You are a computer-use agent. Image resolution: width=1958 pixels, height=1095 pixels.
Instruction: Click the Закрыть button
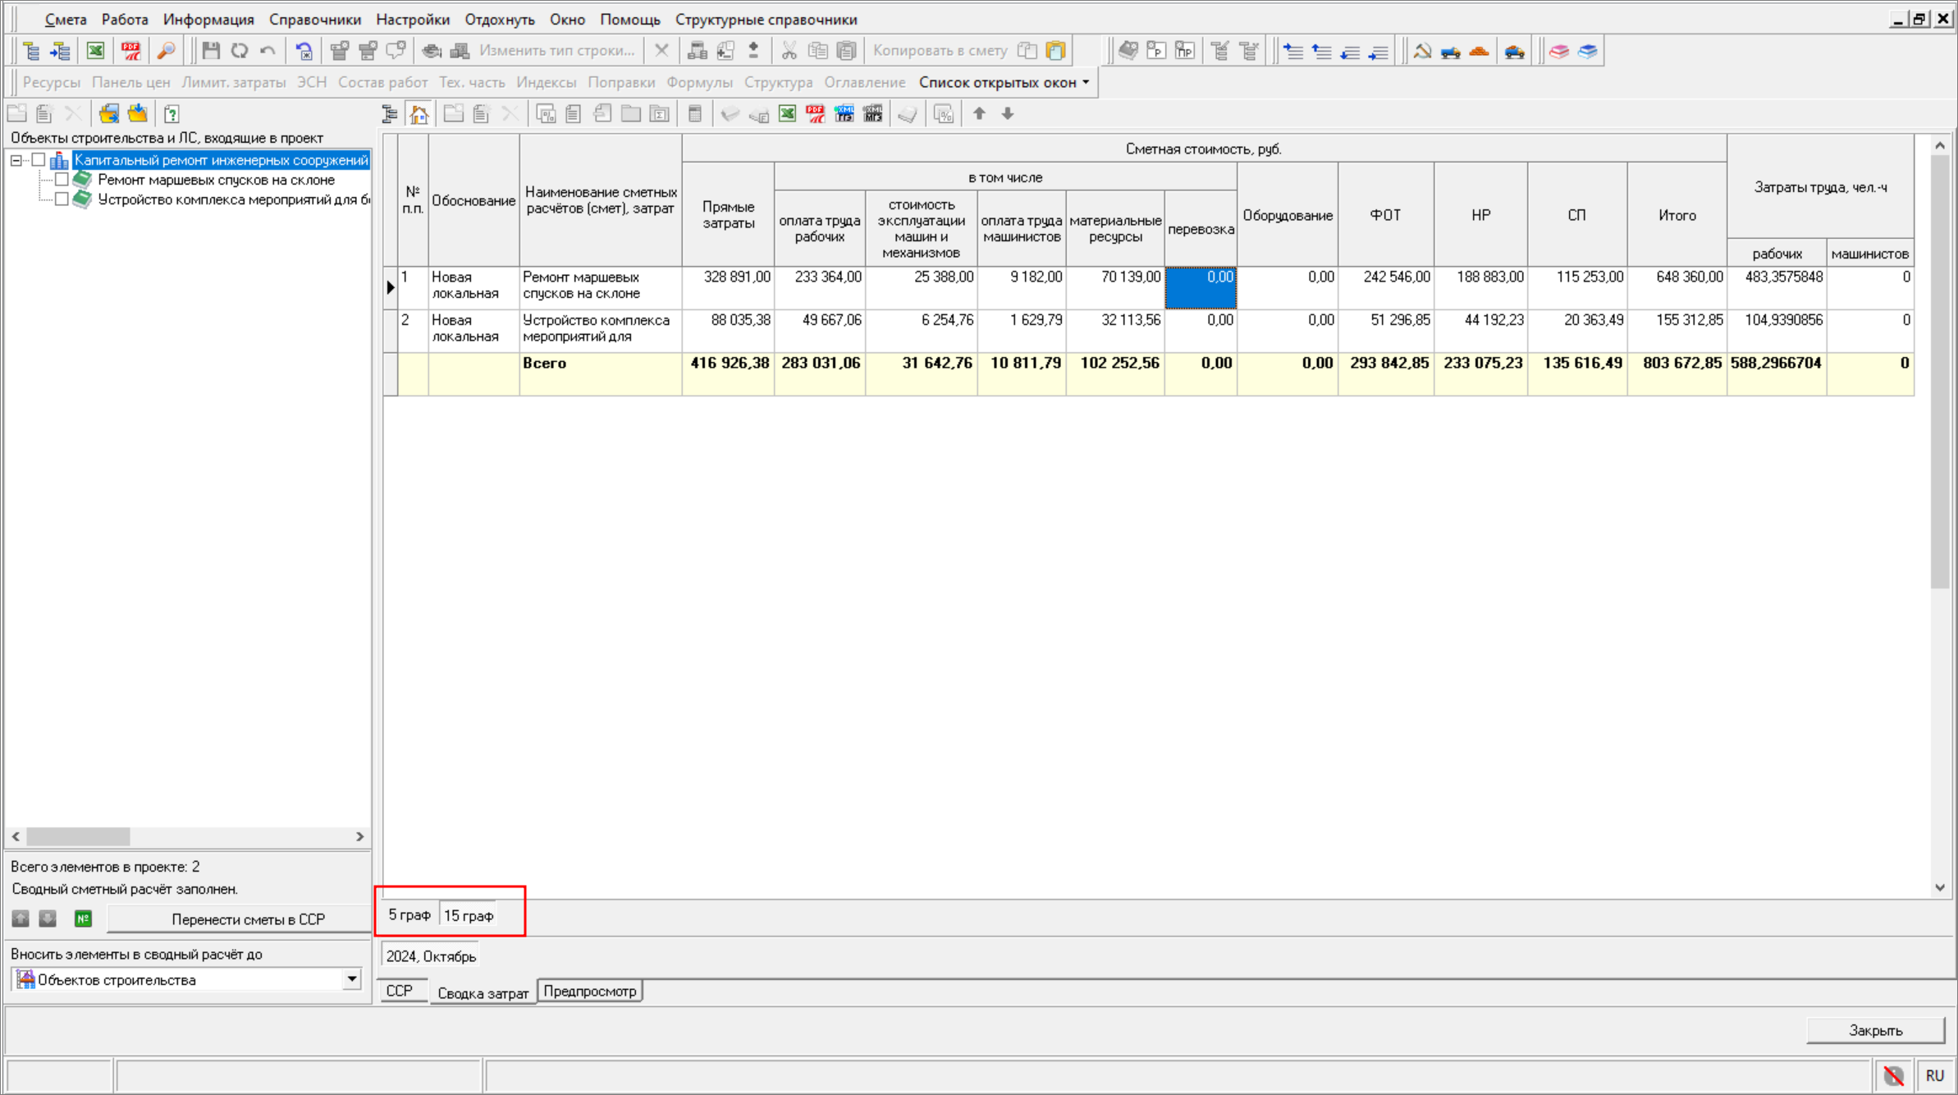[1875, 1030]
